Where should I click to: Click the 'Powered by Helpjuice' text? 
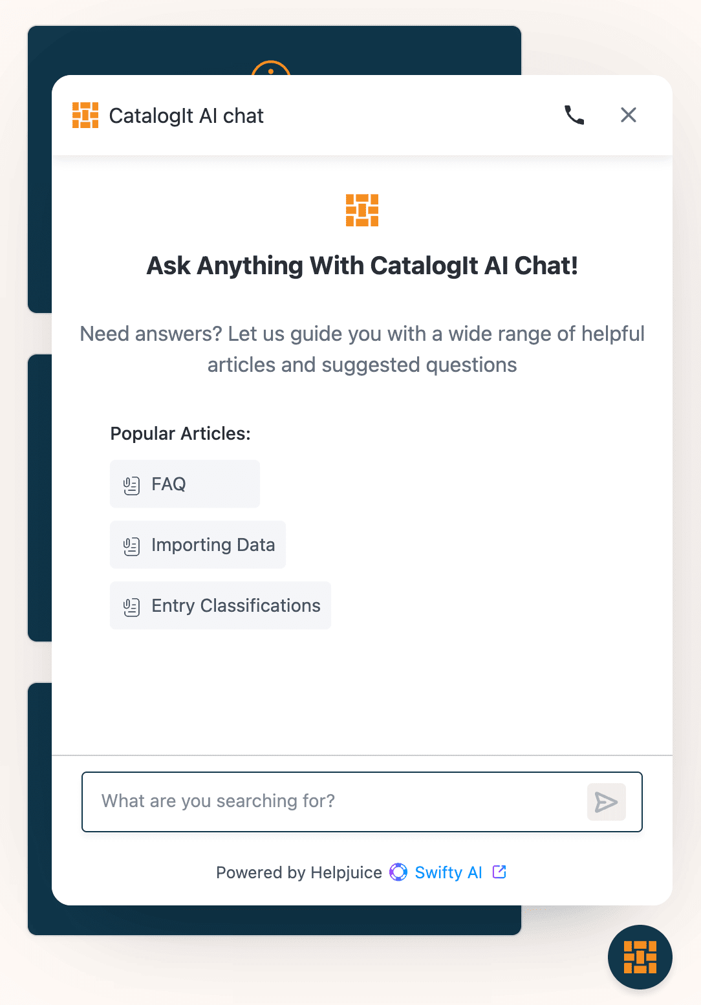[x=299, y=872]
